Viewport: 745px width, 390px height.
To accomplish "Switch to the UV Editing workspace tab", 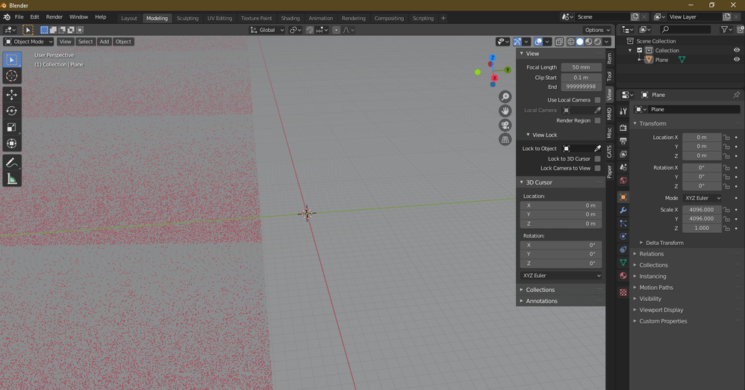I will coord(219,19).
